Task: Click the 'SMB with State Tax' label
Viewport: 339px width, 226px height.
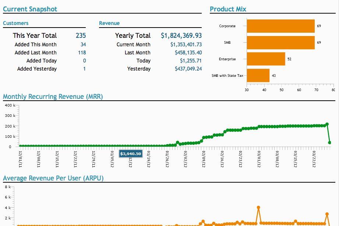Action: pyautogui.click(x=227, y=76)
